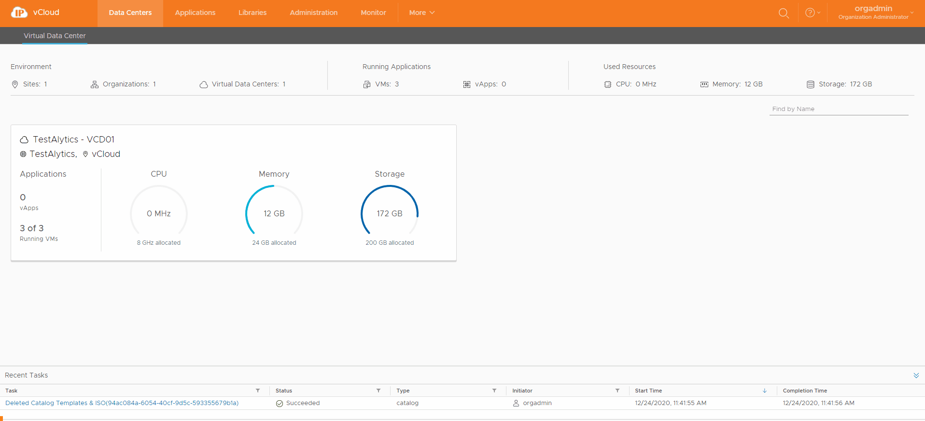Open the Deleted Catalog Templates task link
925x421 pixels.
122,403
